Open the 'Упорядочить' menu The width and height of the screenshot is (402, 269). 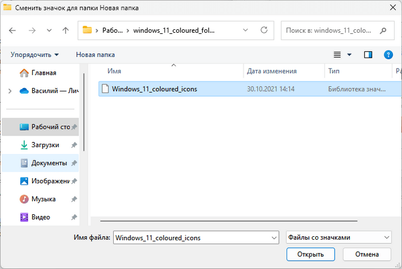(34, 55)
